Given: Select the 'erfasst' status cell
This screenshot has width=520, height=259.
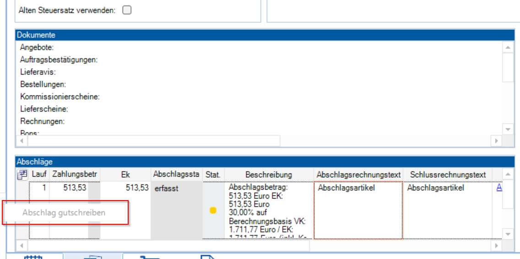Looking at the screenshot, I should click(x=176, y=210).
